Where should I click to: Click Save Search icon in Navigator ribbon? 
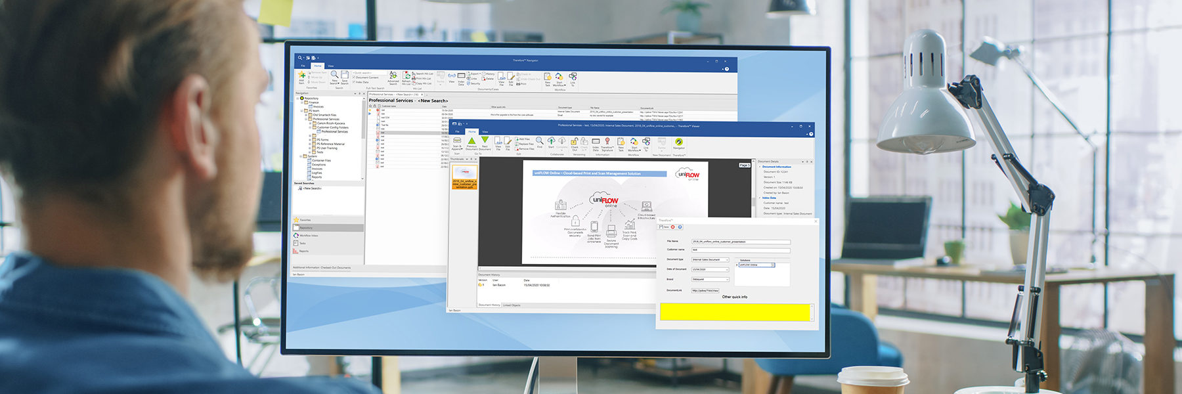345,75
